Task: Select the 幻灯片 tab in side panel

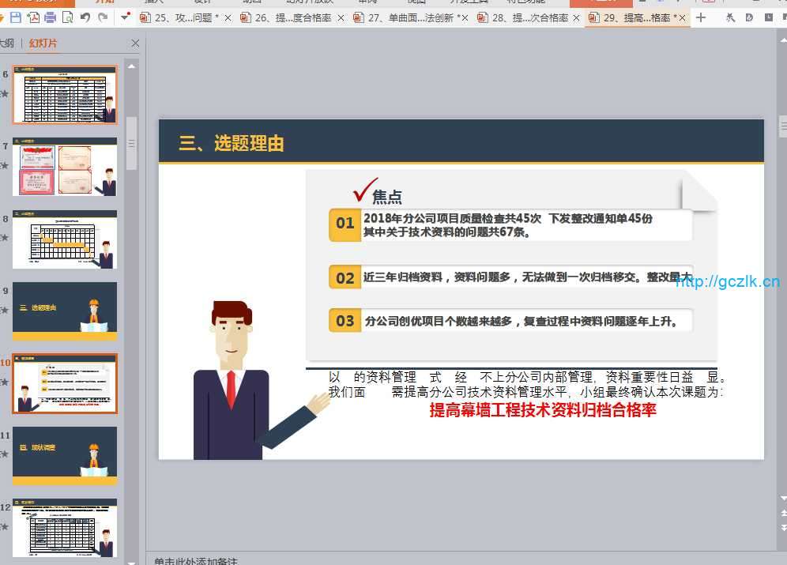Action: (43, 43)
